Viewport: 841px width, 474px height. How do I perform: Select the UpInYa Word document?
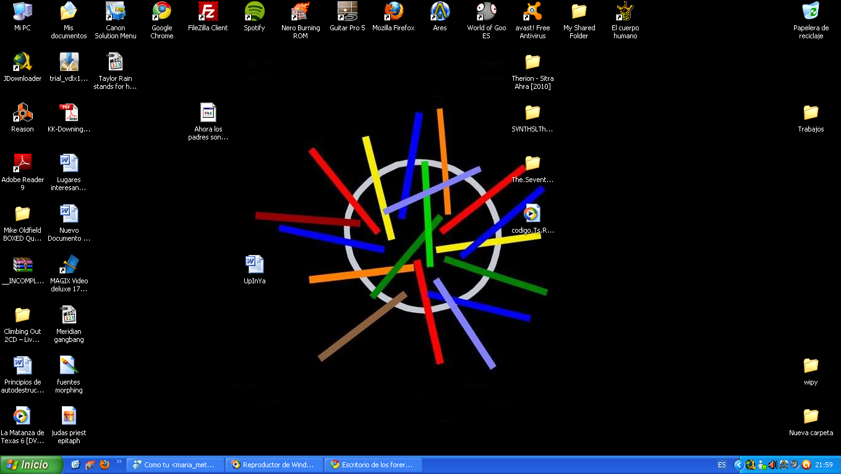tap(254, 270)
